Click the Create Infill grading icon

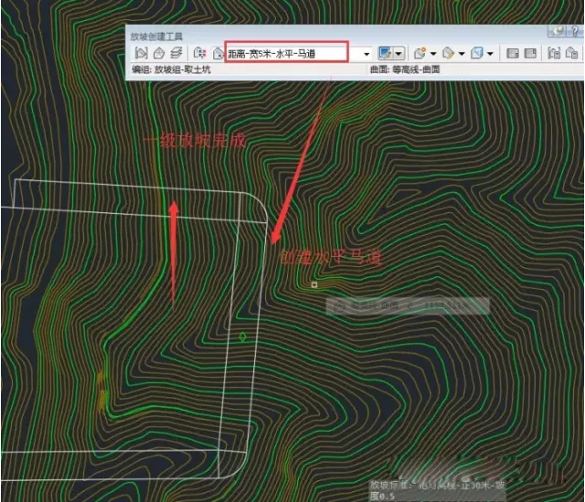pos(420,53)
